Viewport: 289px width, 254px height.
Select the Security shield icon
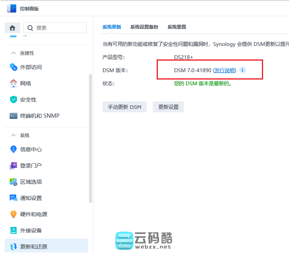pyautogui.click(x=14, y=100)
